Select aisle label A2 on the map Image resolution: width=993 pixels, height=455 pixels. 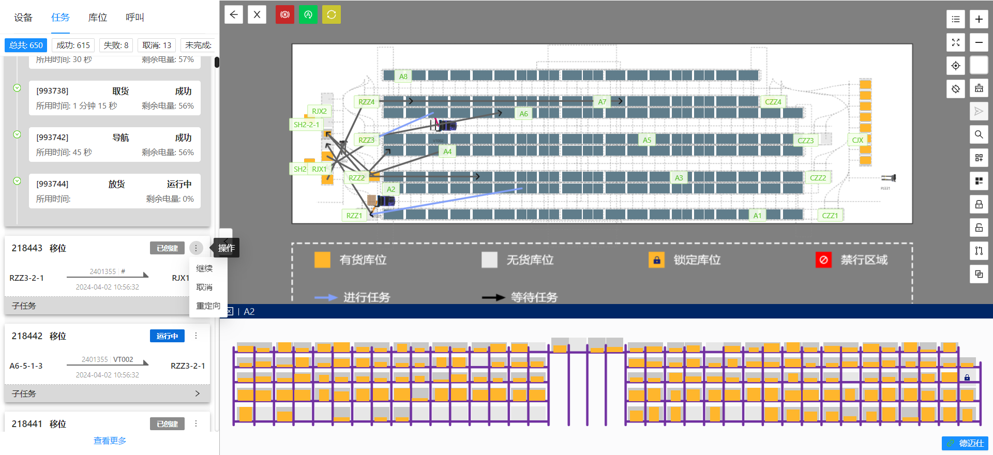click(391, 189)
